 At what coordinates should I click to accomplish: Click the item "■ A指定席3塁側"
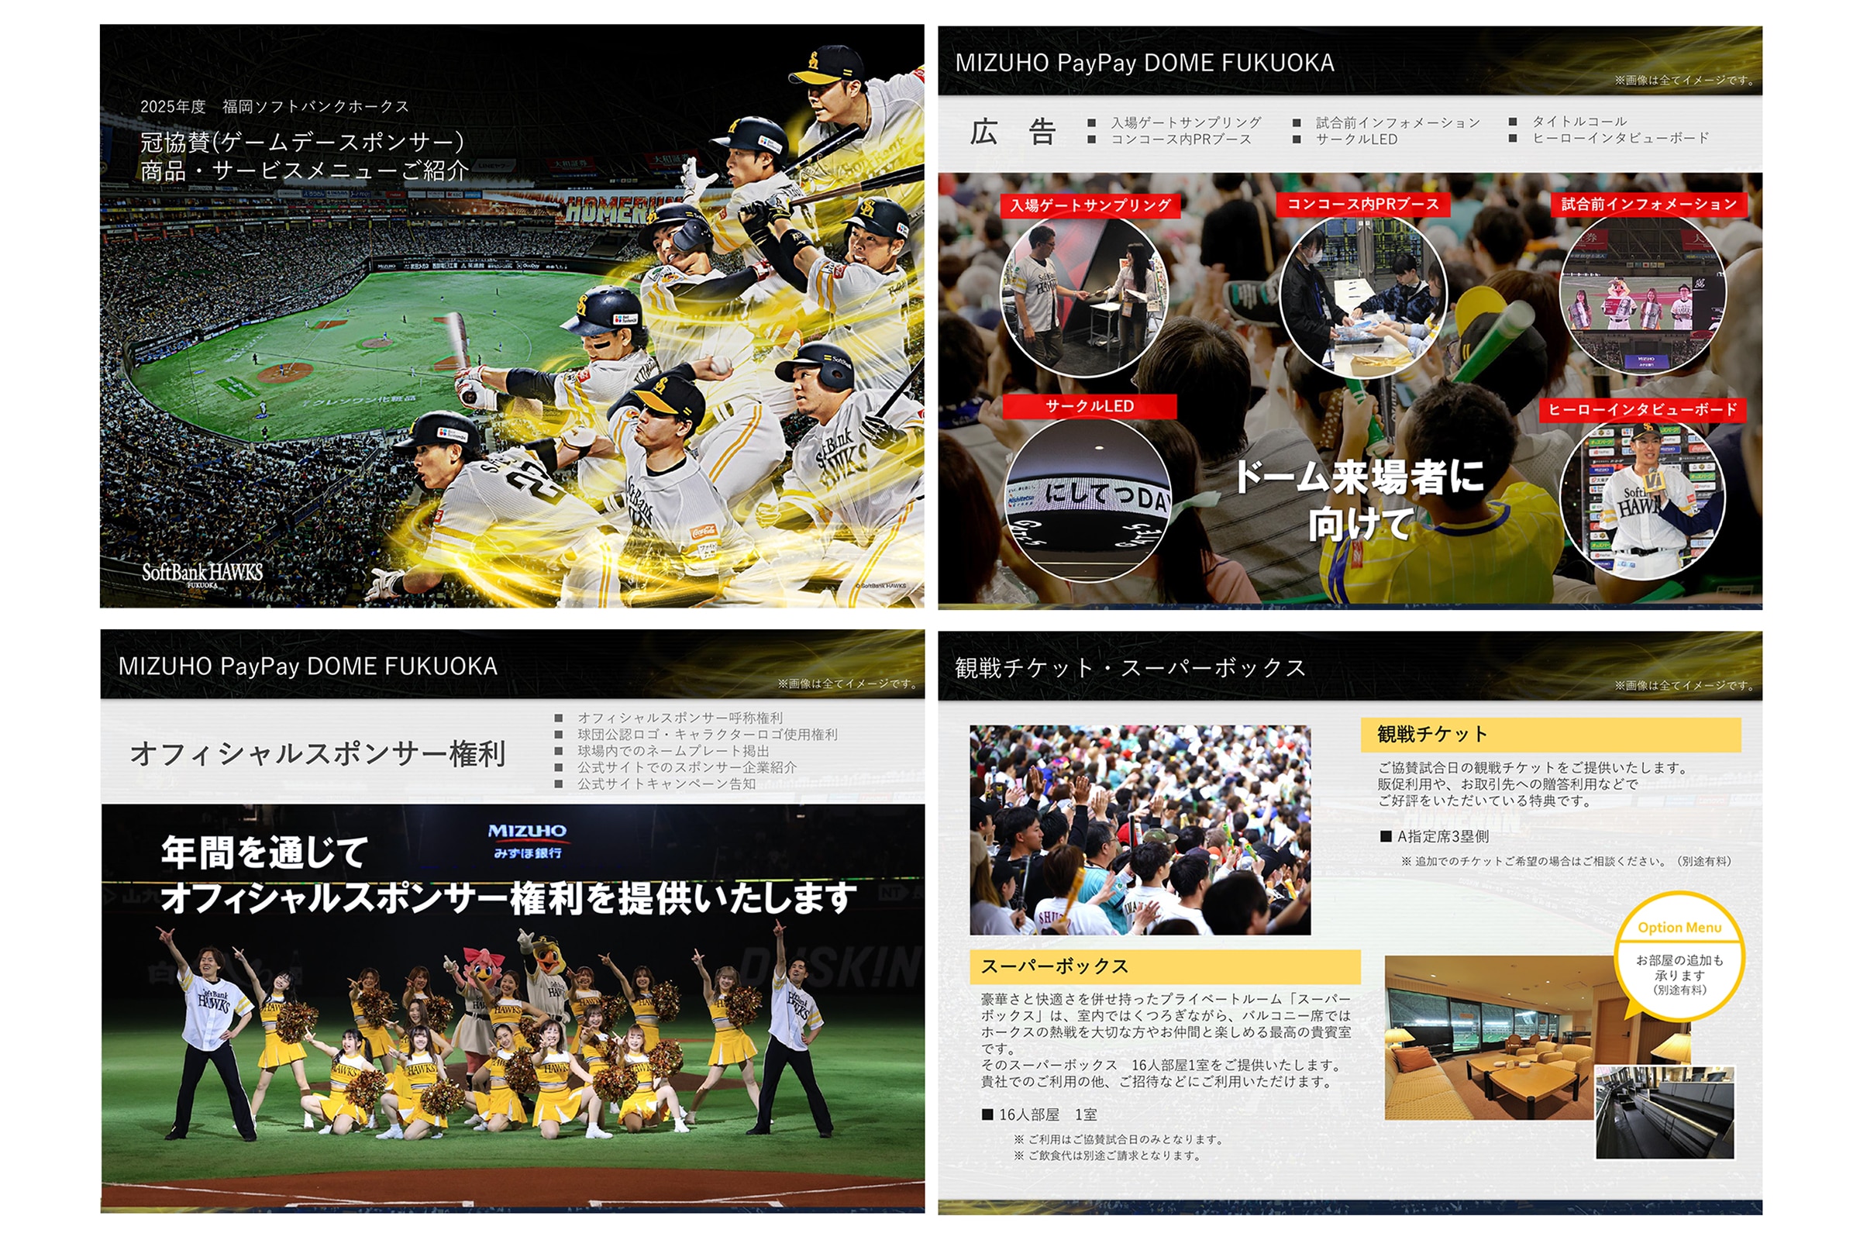pyautogui.click(x=1435, y=837)
